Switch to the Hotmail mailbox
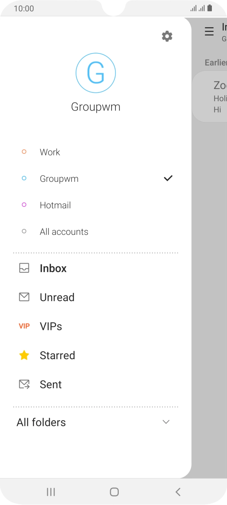227x505 pixels. (55, 205)
